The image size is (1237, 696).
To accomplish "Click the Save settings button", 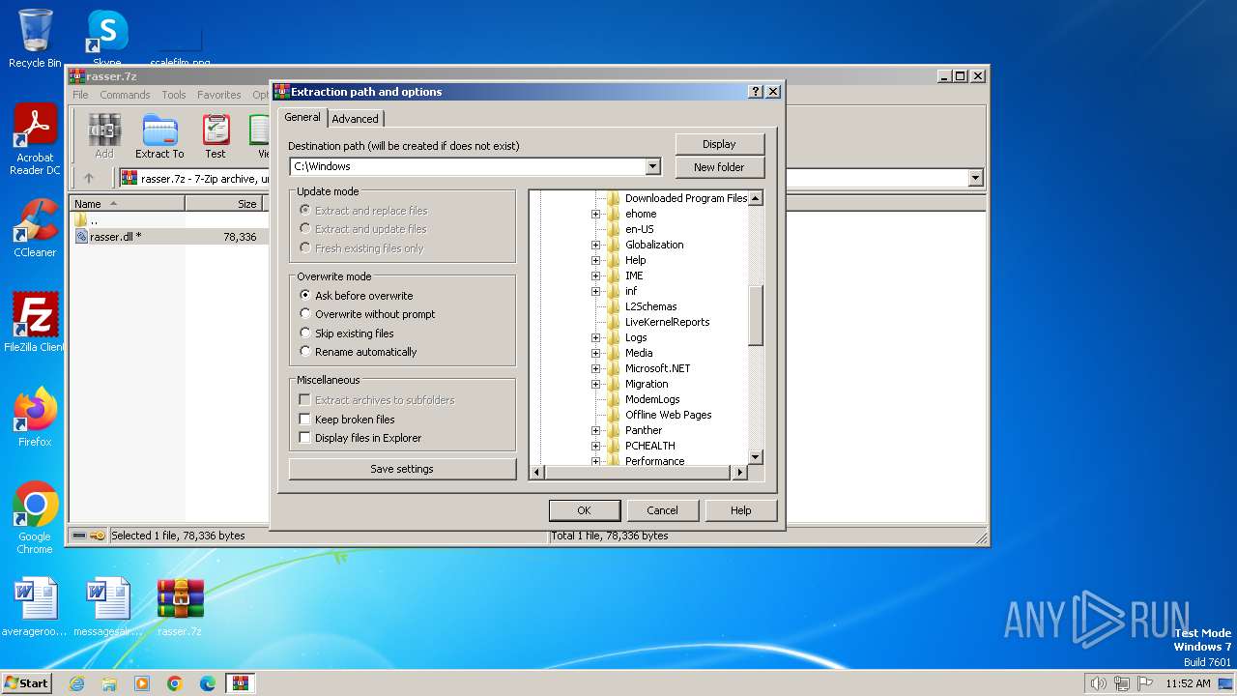I will click(402, 469).
